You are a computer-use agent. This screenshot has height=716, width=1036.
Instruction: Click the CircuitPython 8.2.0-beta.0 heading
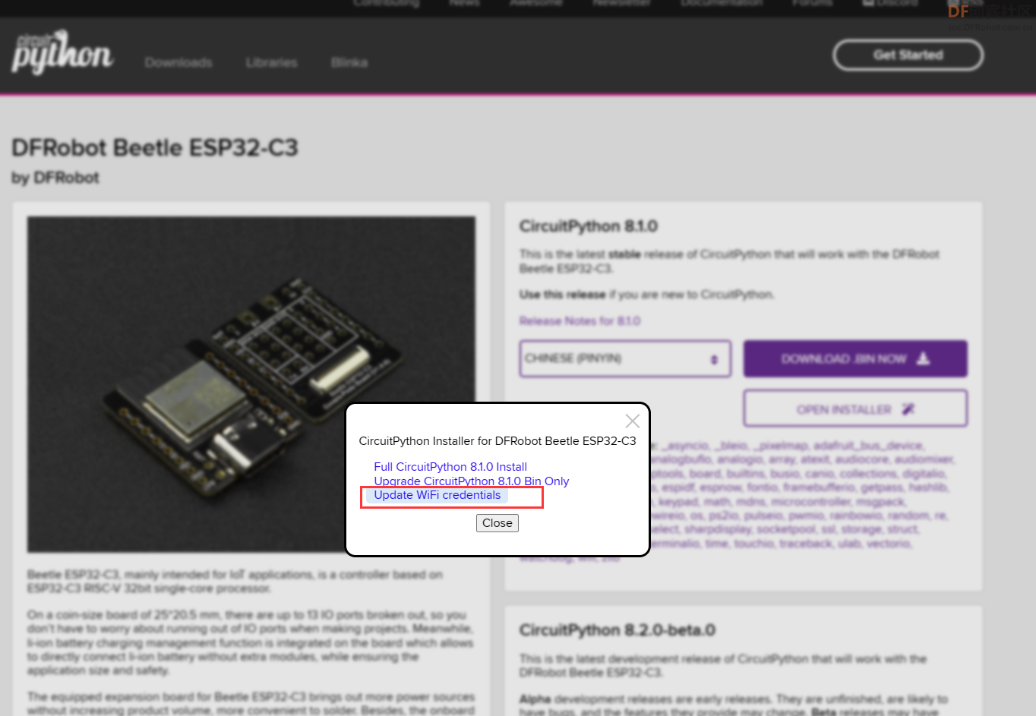(x=617, y=630)
